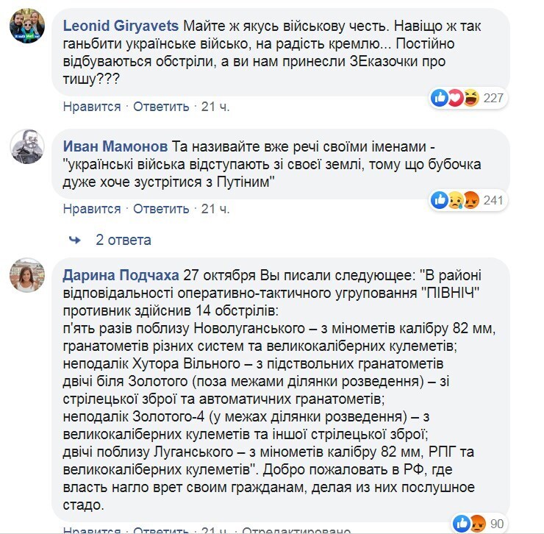Click the reply arrow icon before "2 ответа"
This screenshot has height=534, width=544.
(x=74, y=240)
